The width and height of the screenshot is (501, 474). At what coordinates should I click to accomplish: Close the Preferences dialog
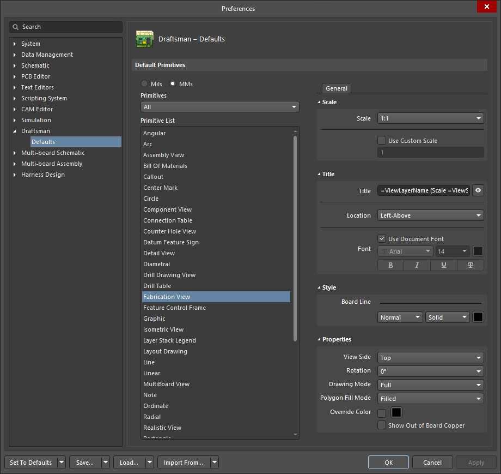tap(487, 7)
